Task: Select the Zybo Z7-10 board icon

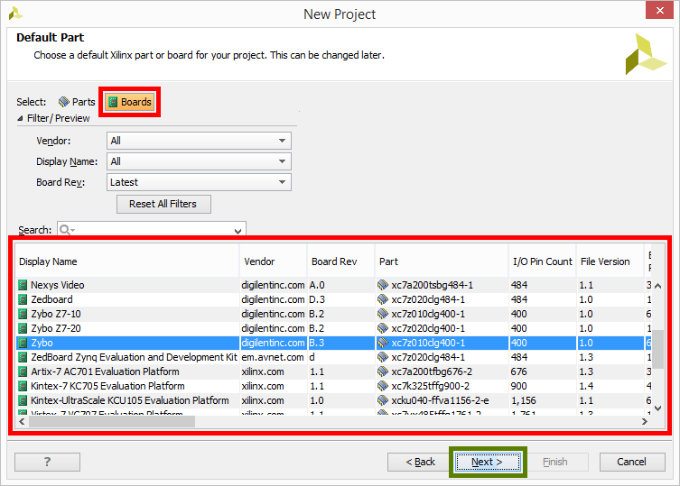Action: 23,314
